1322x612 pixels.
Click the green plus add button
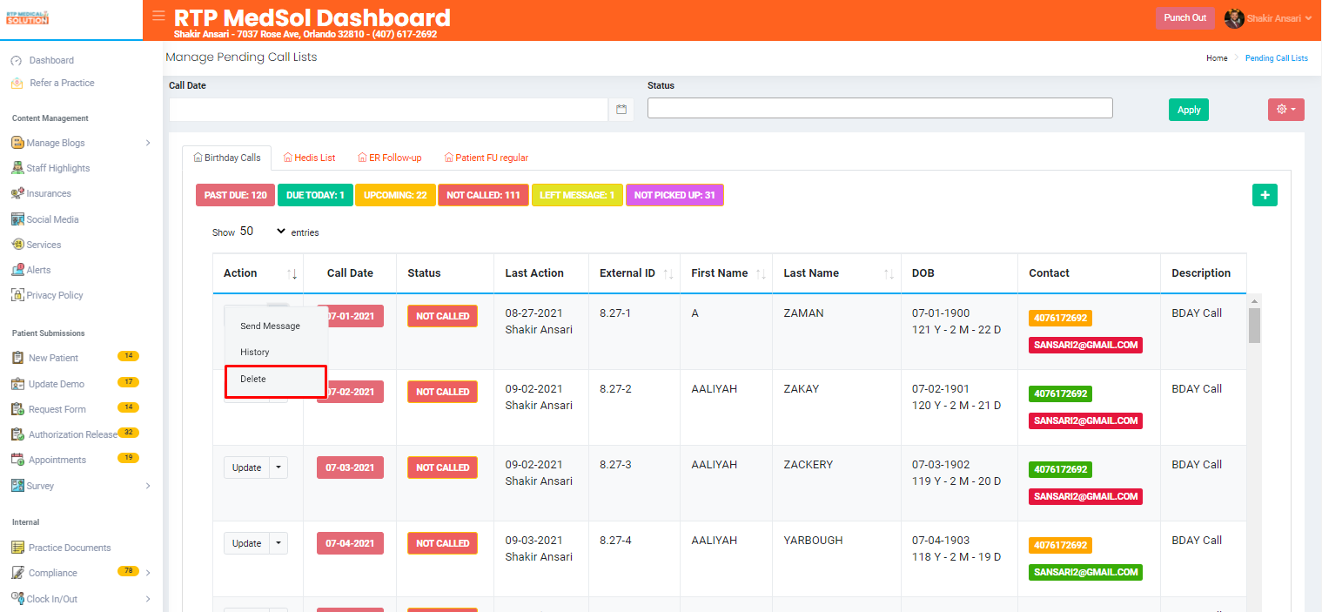[x=1265, y=195]
